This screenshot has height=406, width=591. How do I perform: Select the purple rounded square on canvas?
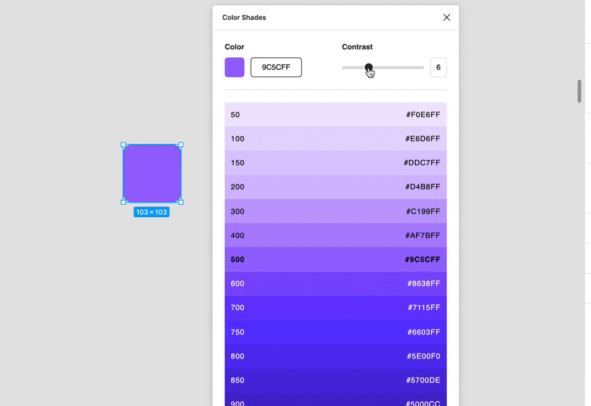coord(152,173)
